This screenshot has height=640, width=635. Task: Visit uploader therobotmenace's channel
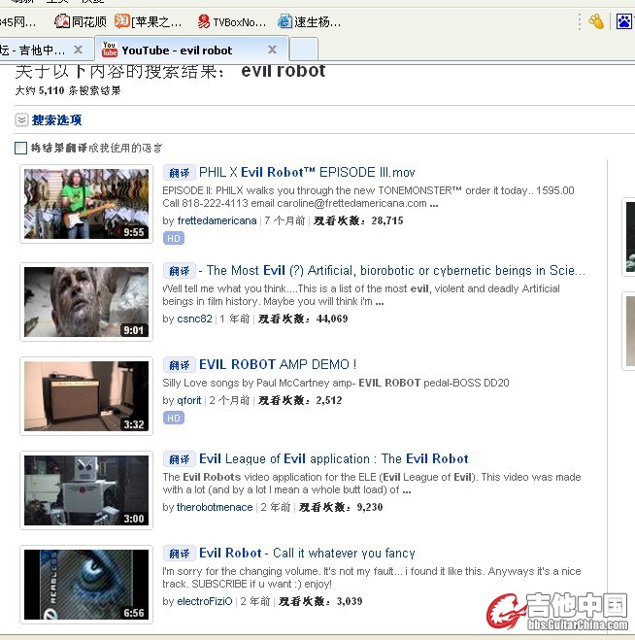[x=215, y=507]
